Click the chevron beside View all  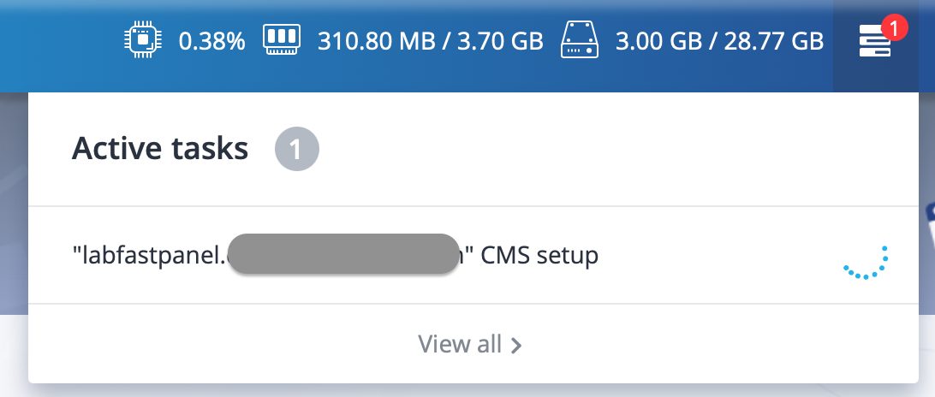516,345
